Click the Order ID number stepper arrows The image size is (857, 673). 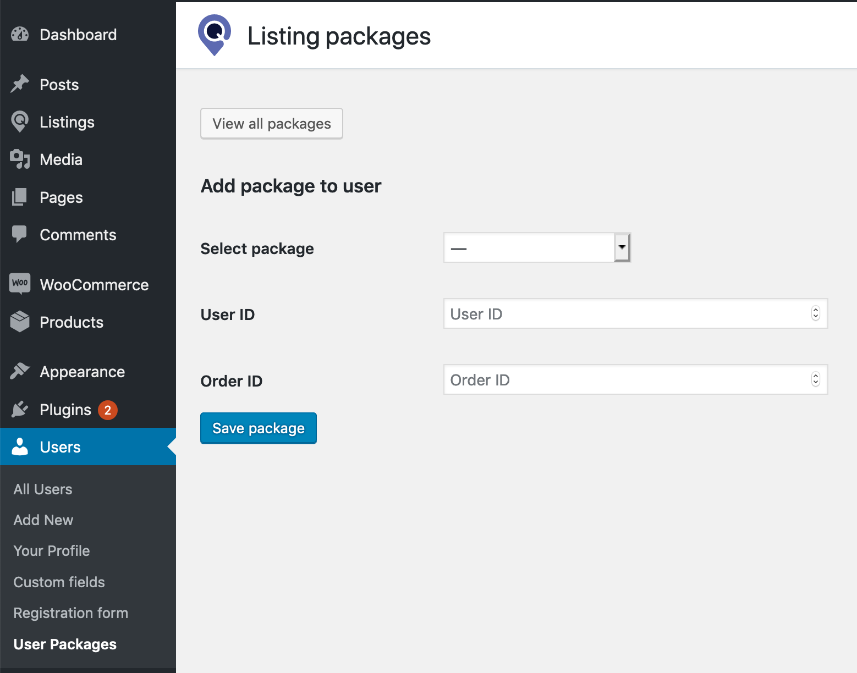(x=816, y=379)
